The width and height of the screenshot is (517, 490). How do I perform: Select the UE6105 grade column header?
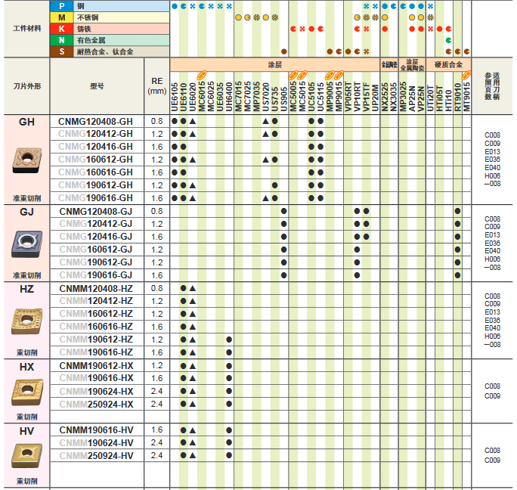pyautogui.click(x=175, y=96)
